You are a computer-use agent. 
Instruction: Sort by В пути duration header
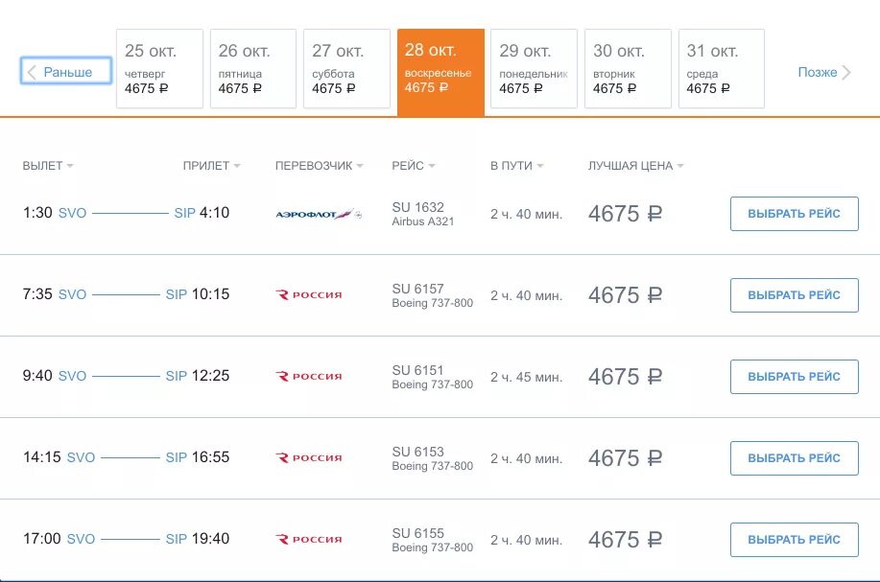coord(516,166)
